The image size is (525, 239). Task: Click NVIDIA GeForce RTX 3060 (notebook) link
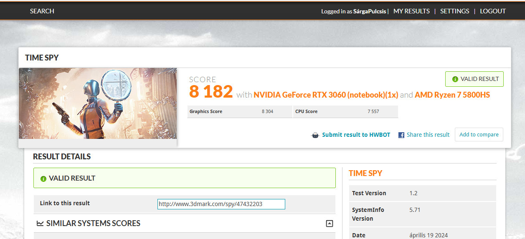(x=326, y=95)
